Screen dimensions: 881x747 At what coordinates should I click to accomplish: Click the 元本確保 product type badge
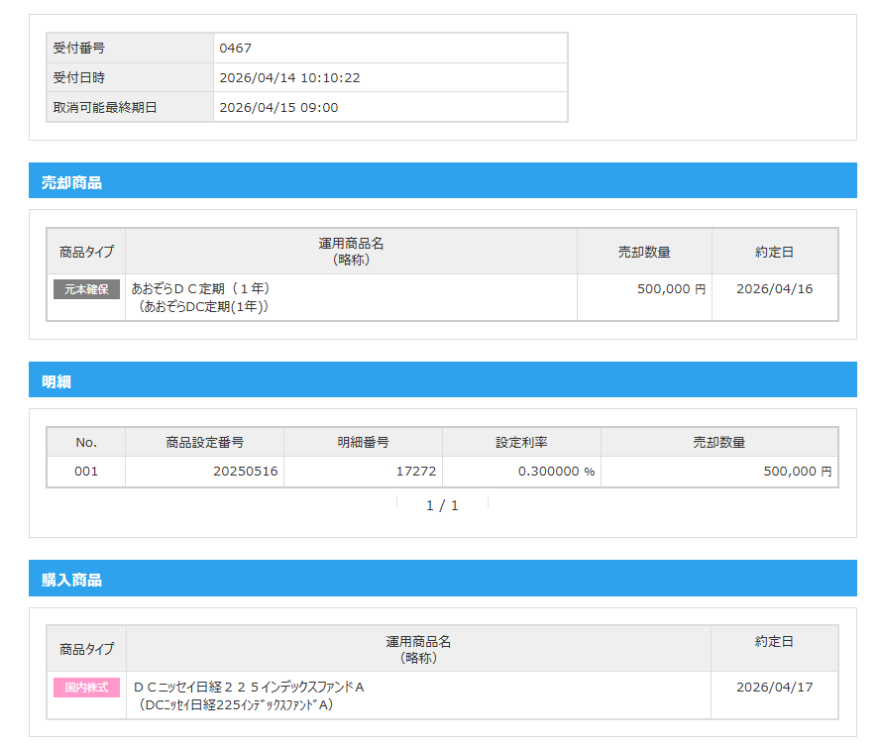pos(86,289)
